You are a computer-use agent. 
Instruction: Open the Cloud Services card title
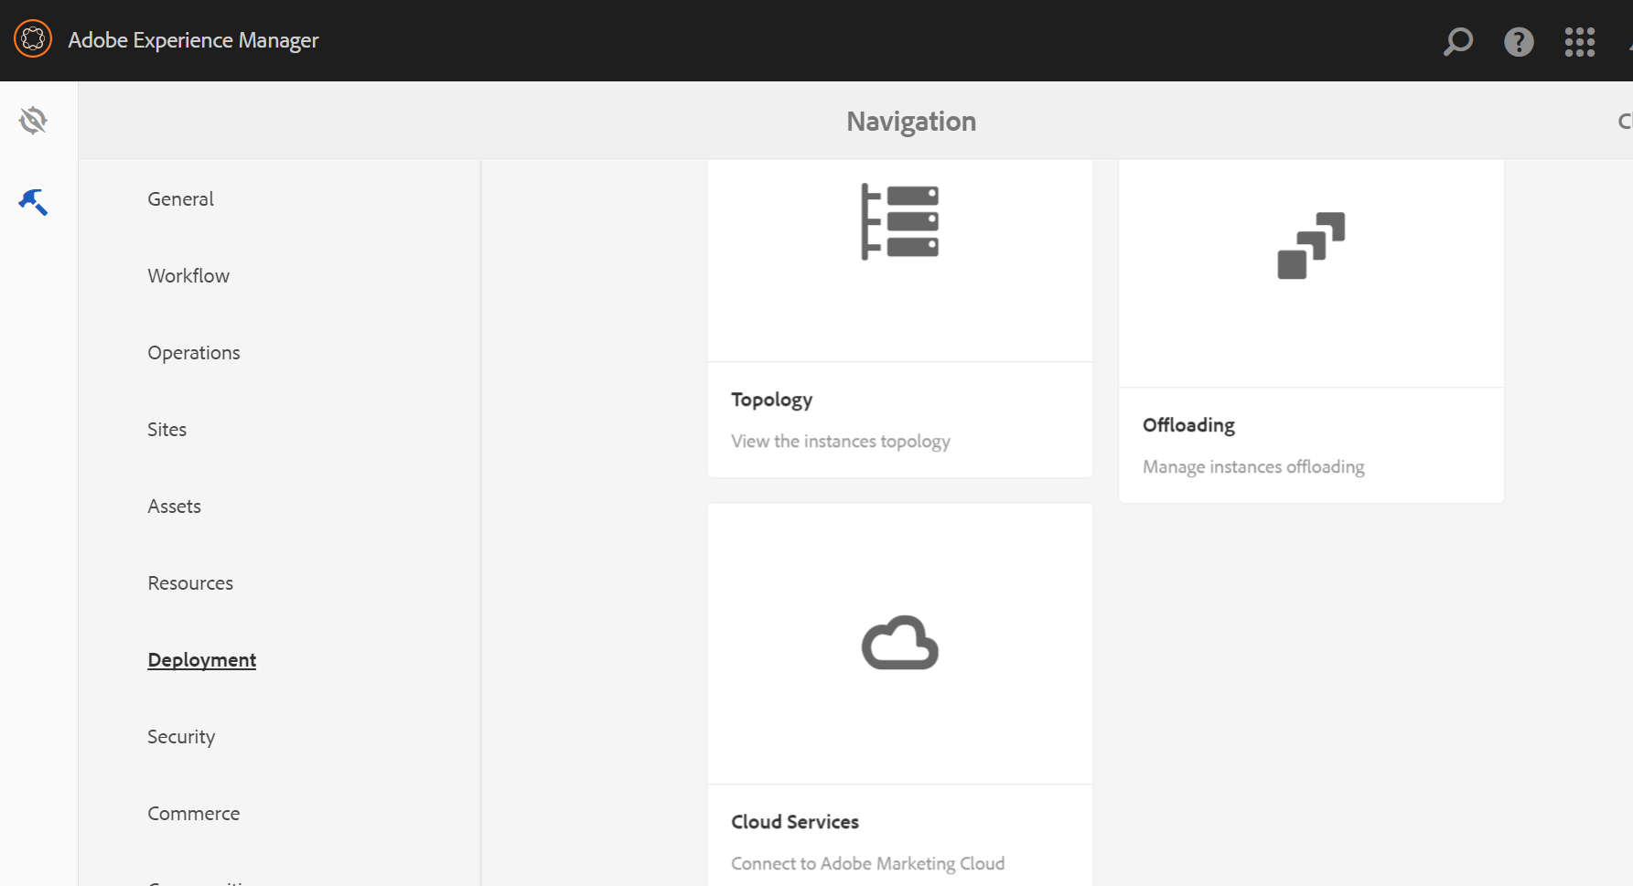click(795, 822)
